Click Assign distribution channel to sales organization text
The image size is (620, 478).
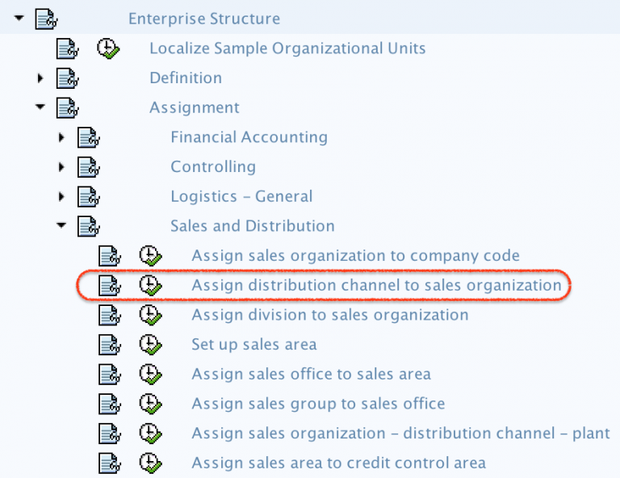(376, 286)
